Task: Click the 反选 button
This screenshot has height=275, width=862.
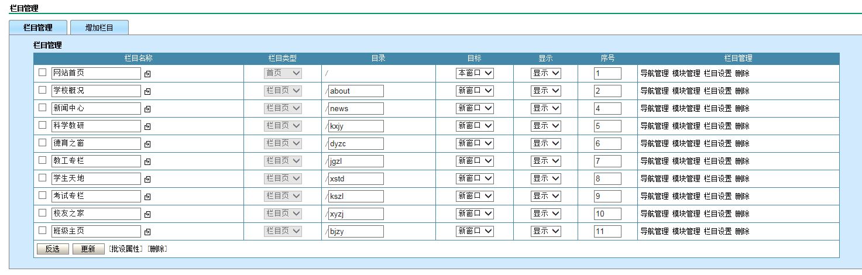Action: click(52, 249)
